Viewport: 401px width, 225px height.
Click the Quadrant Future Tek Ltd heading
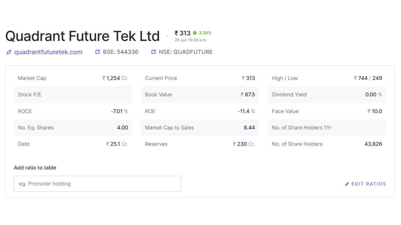(82, 36)
